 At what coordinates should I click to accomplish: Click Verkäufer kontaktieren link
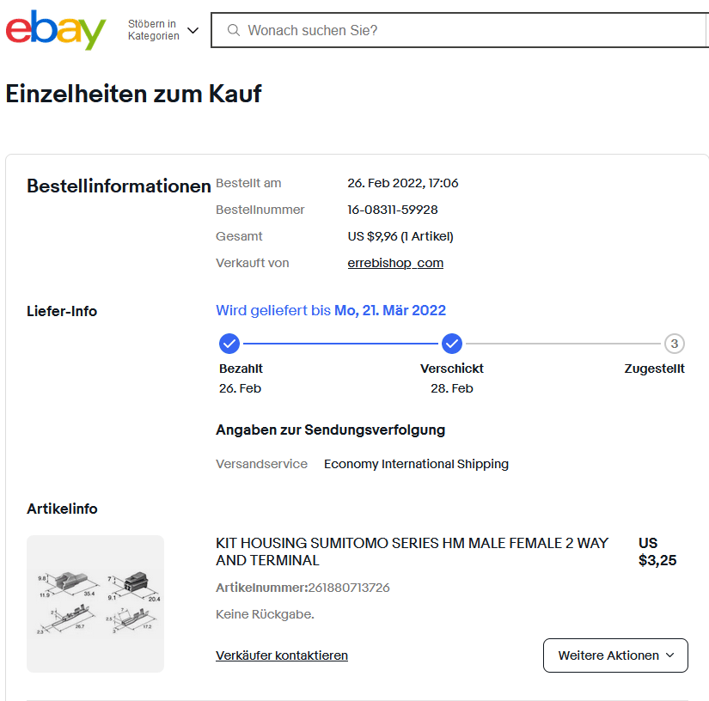click(x=282, y=655)
